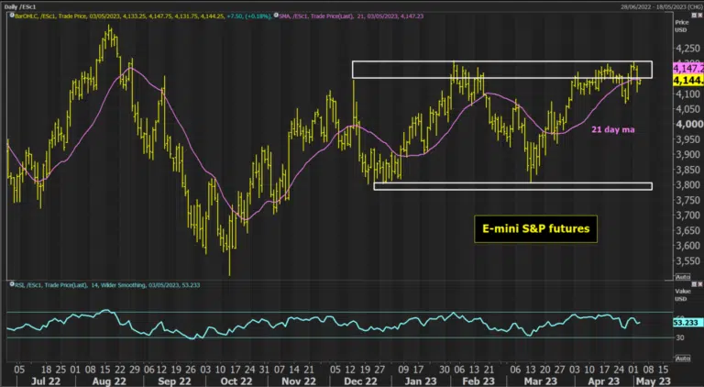
Task: Maximize the RSI indicator pane
Action: tap(694, 284)
